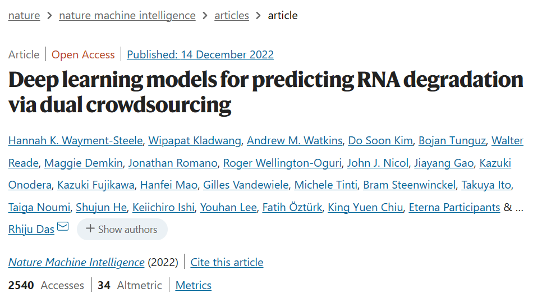Go to the nature breadcrumb link
The image size is (533, 293).
pos(24,15)
